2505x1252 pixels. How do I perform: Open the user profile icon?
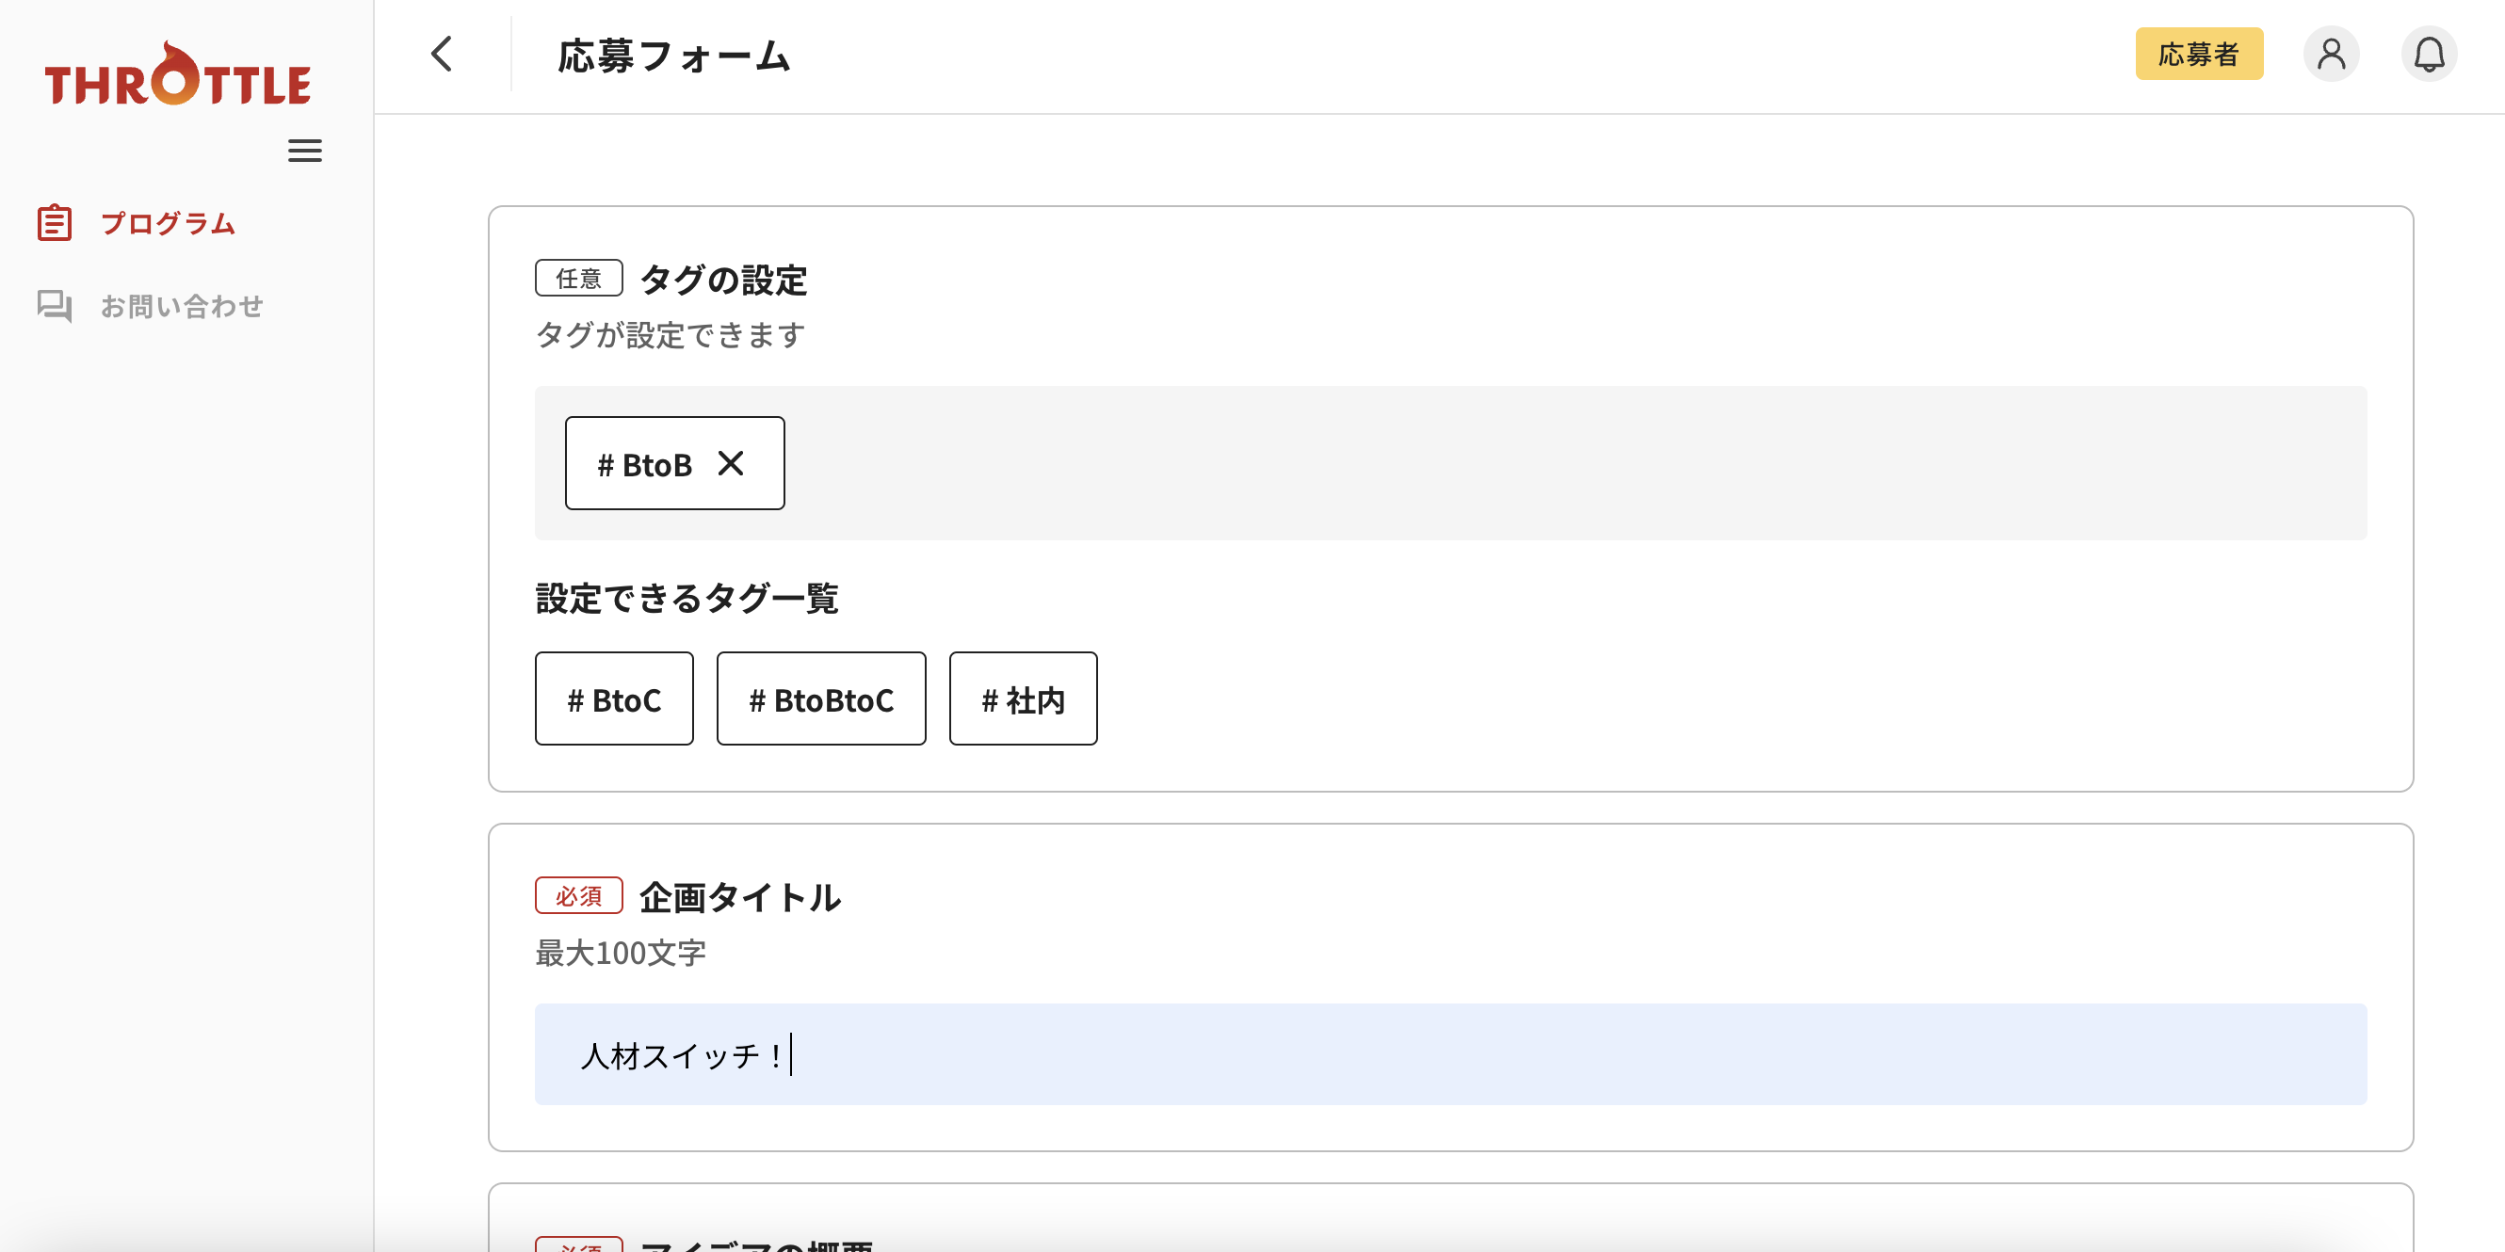pyautogui.click(x=2331, y=55)
